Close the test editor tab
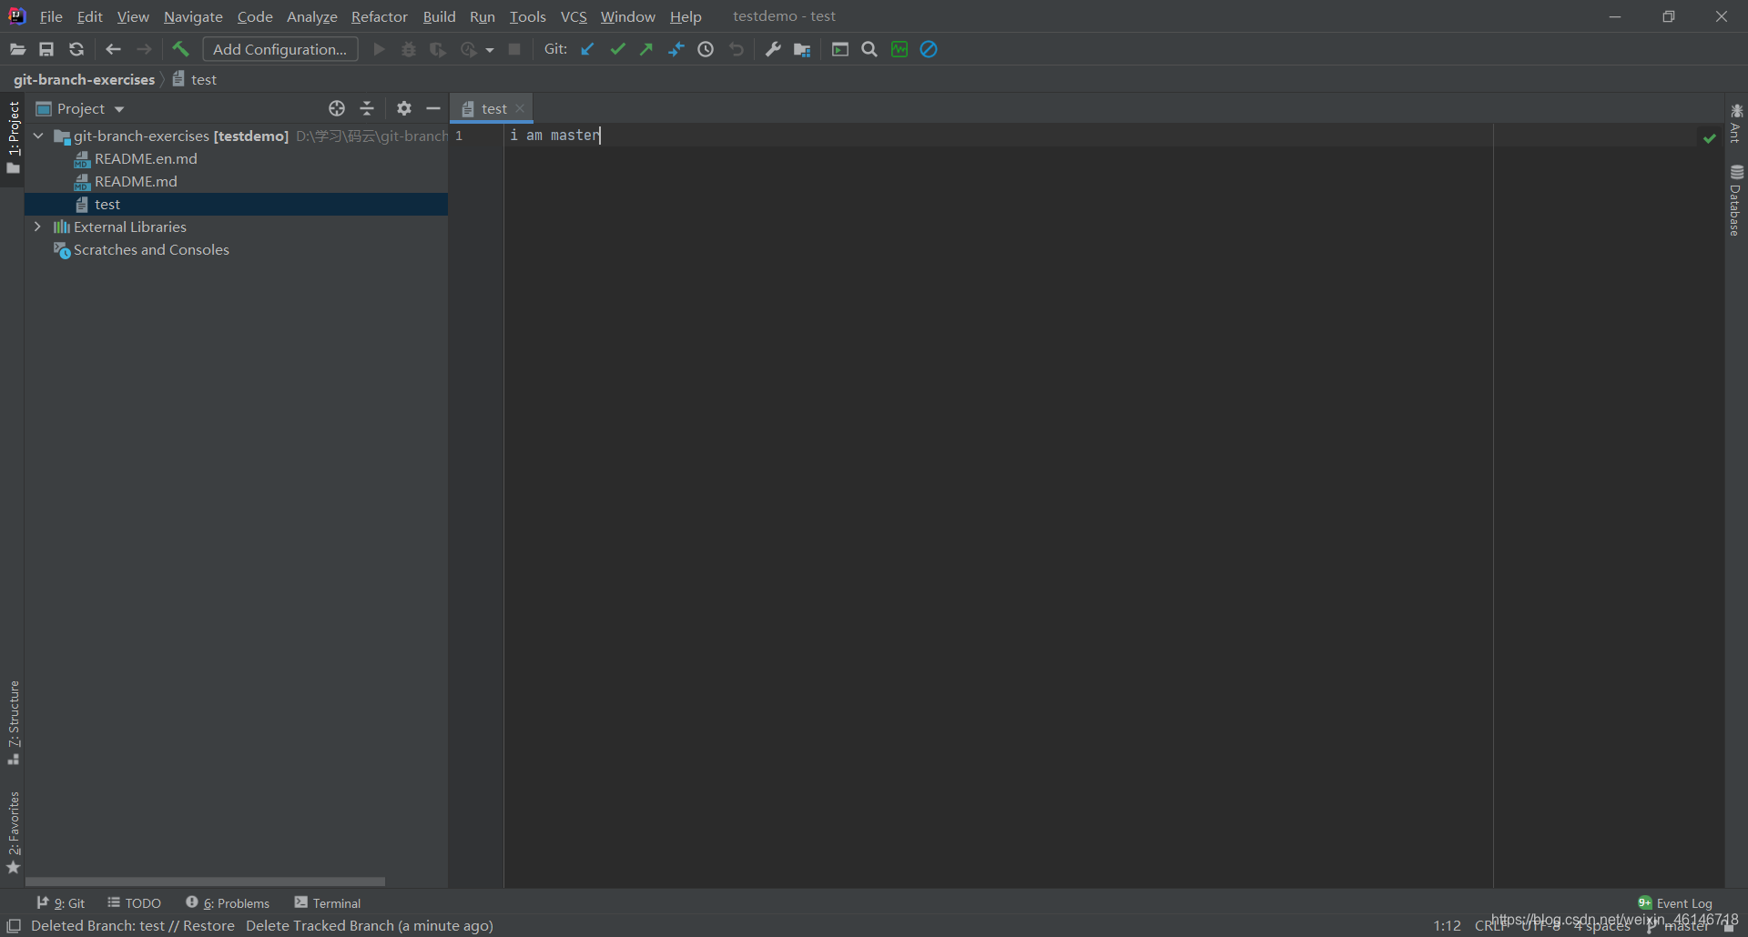This screenshot has width=1748, height=937. [520, 108]
